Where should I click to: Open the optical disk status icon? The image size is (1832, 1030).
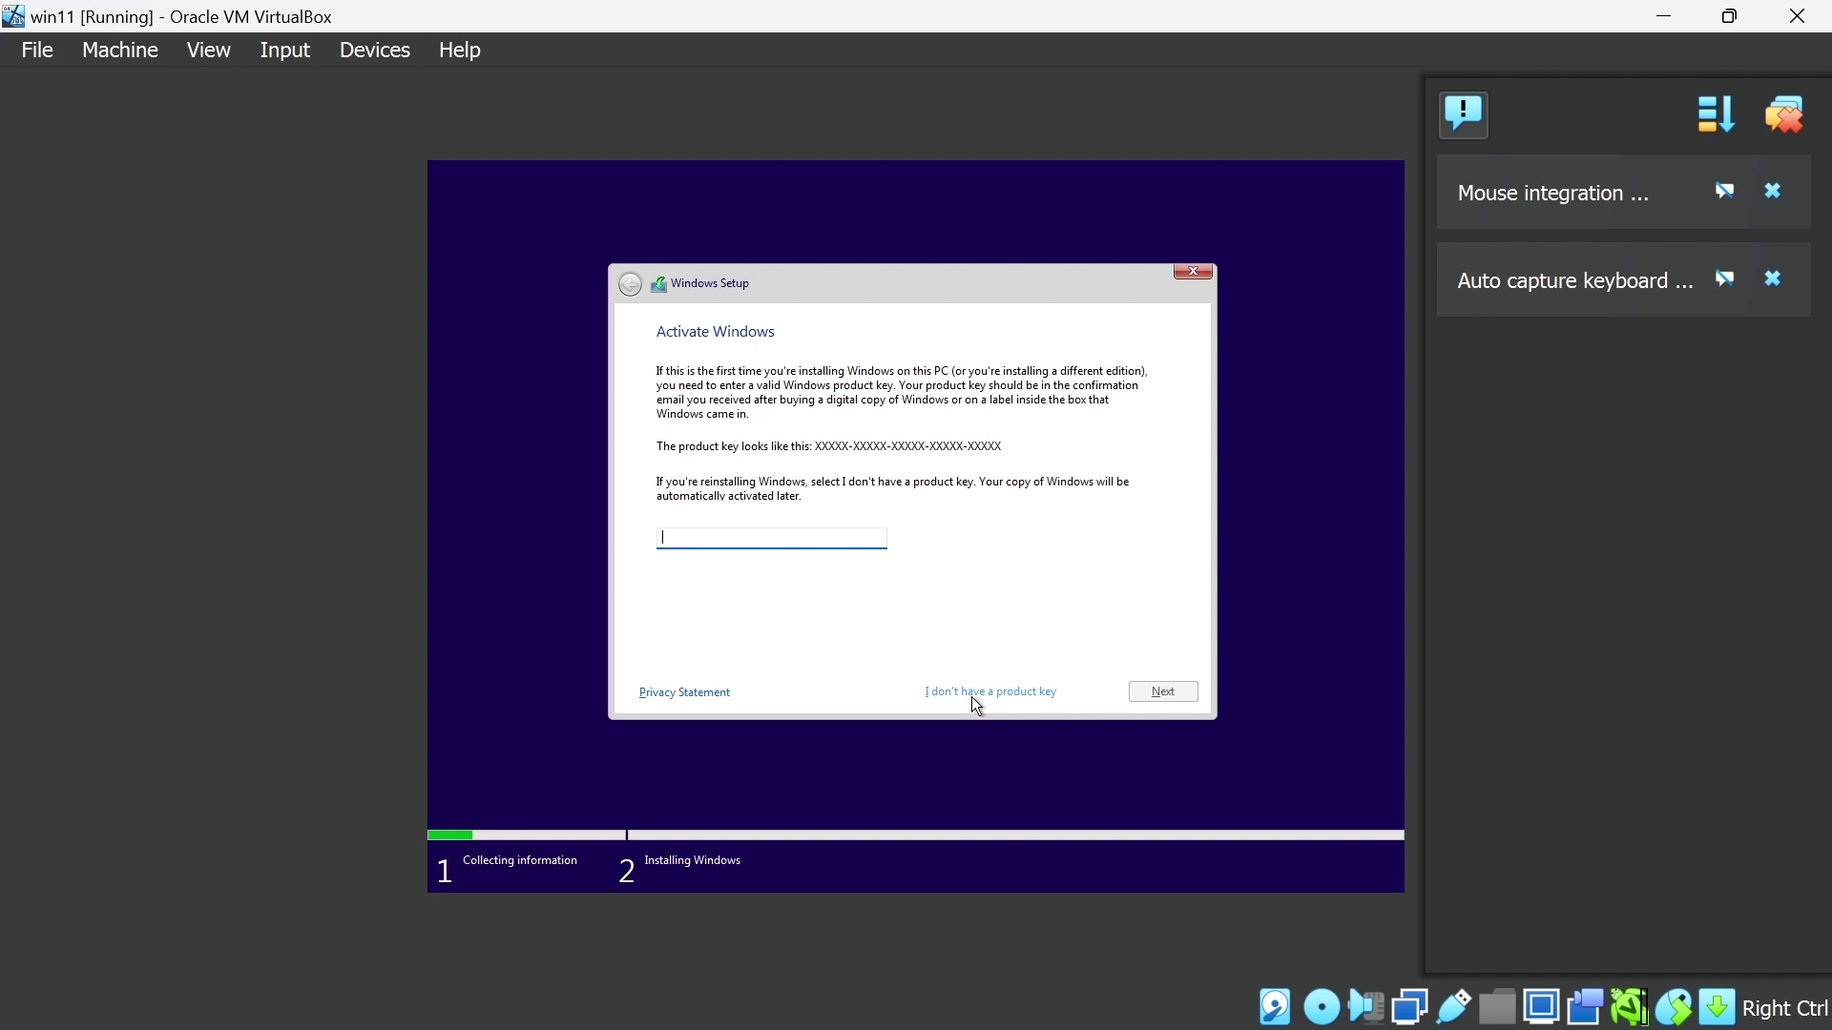click(1322, 1007)
